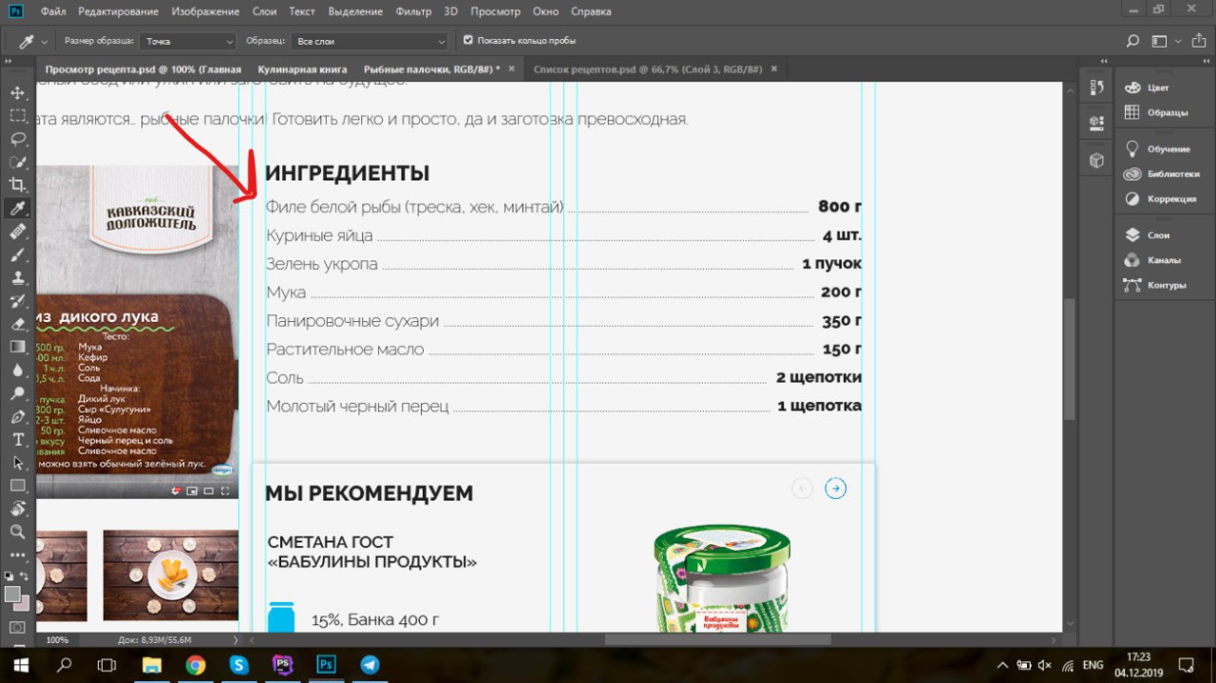Open the tool preset picker arrow by eyedropper
1216x683 pixels.
[44, 42]
